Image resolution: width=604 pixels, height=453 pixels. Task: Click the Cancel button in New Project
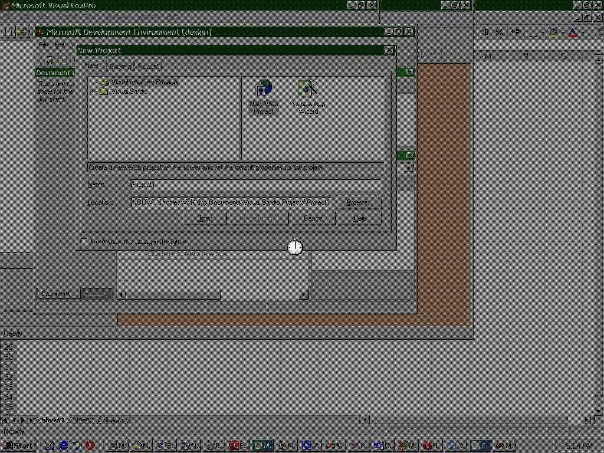coord(314,218)
